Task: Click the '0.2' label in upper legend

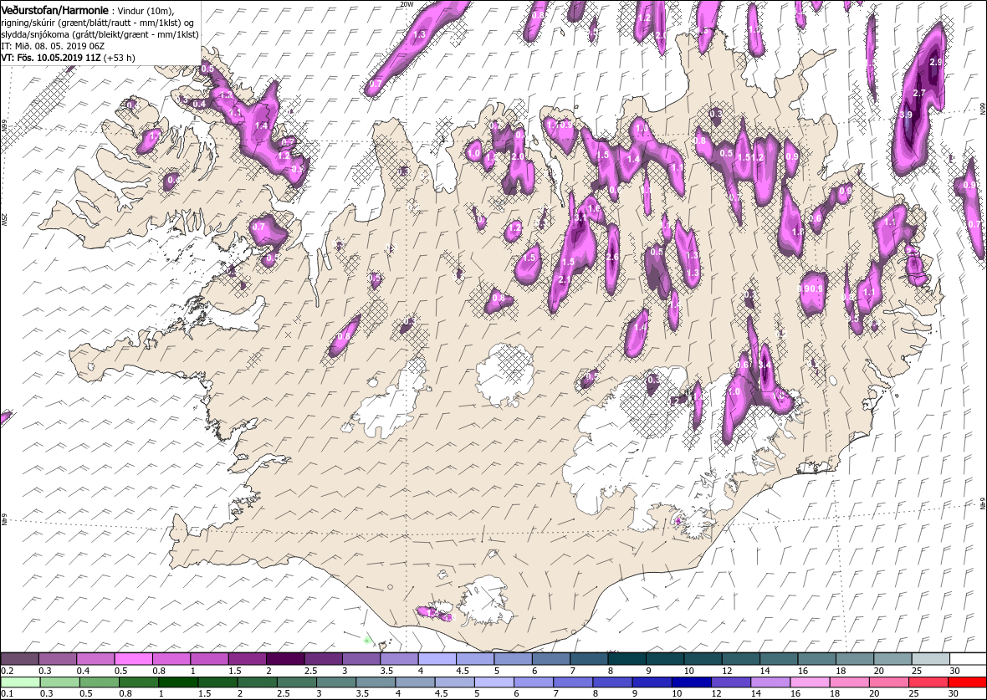Action: 8,671
